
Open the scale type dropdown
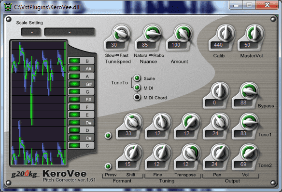coord(70,32)
